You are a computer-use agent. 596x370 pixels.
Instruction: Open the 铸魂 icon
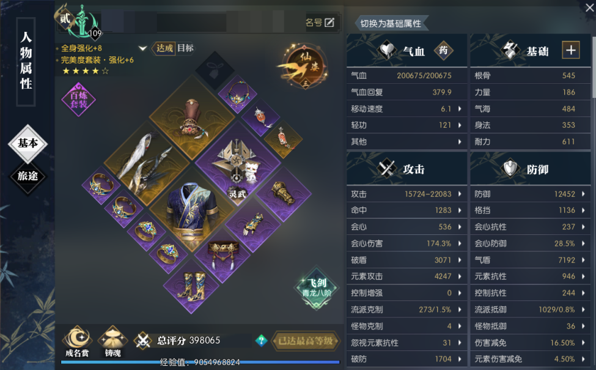(x=113, y=341)
